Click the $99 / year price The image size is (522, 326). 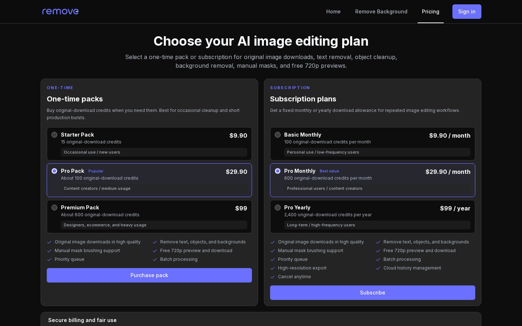[455, 208]
